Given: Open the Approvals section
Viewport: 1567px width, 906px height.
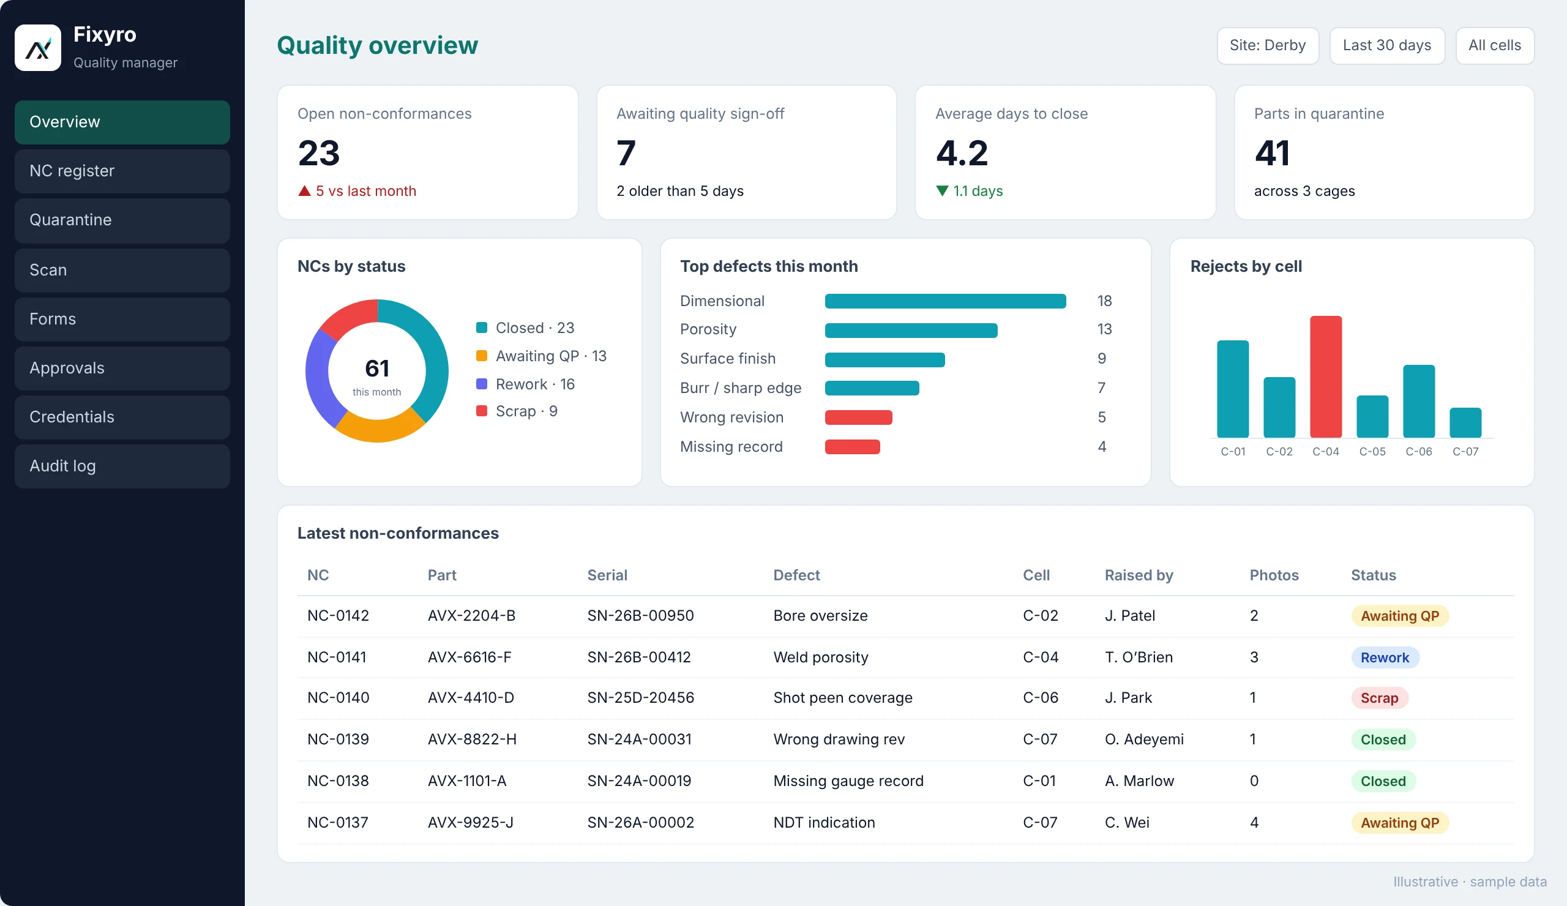Looking at the screenshot, I should click(x=122, y=368).
